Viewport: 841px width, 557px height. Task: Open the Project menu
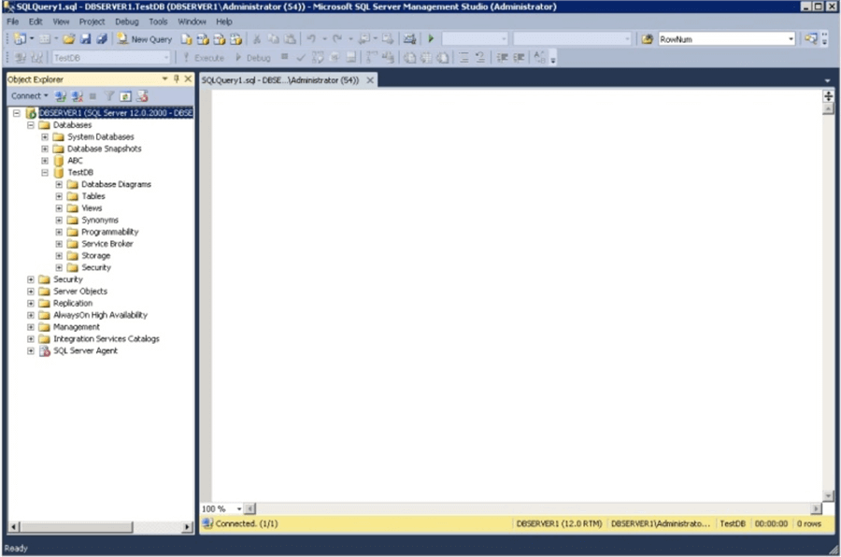(92, 21)
